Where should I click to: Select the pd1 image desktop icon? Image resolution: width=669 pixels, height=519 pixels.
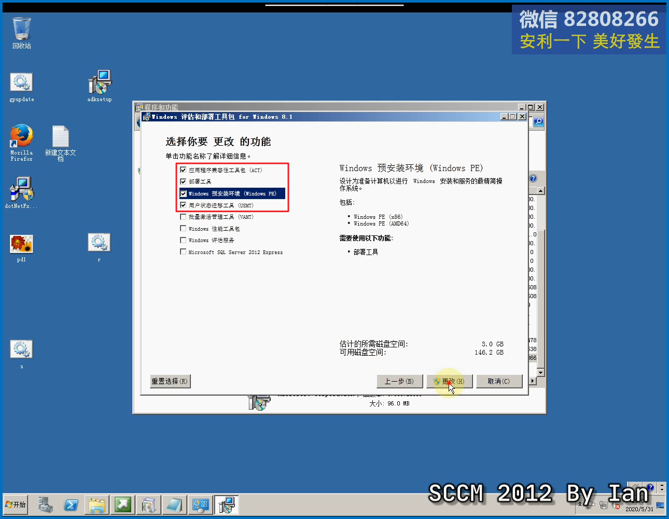click(x=21, y=248)
